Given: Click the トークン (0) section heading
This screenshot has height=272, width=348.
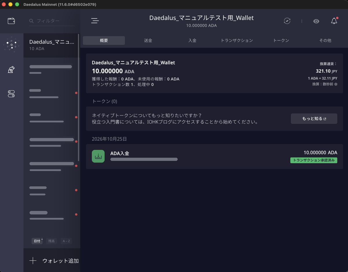Looking at the screenshot, I should pyautogui.click(x=104, y=101).
